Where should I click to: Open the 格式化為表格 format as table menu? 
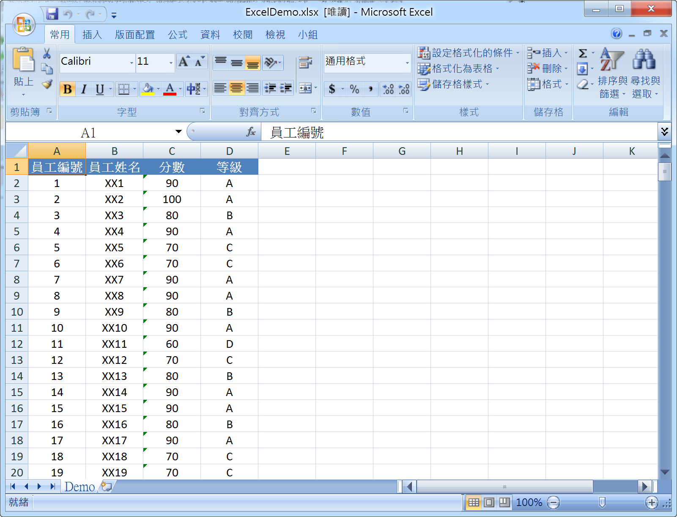459,69
